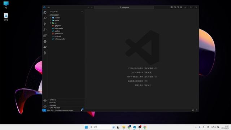This screenshot has width=231, height=130.
Task: Click the blue remote window indicator
Action: click(x=44, y=110)
